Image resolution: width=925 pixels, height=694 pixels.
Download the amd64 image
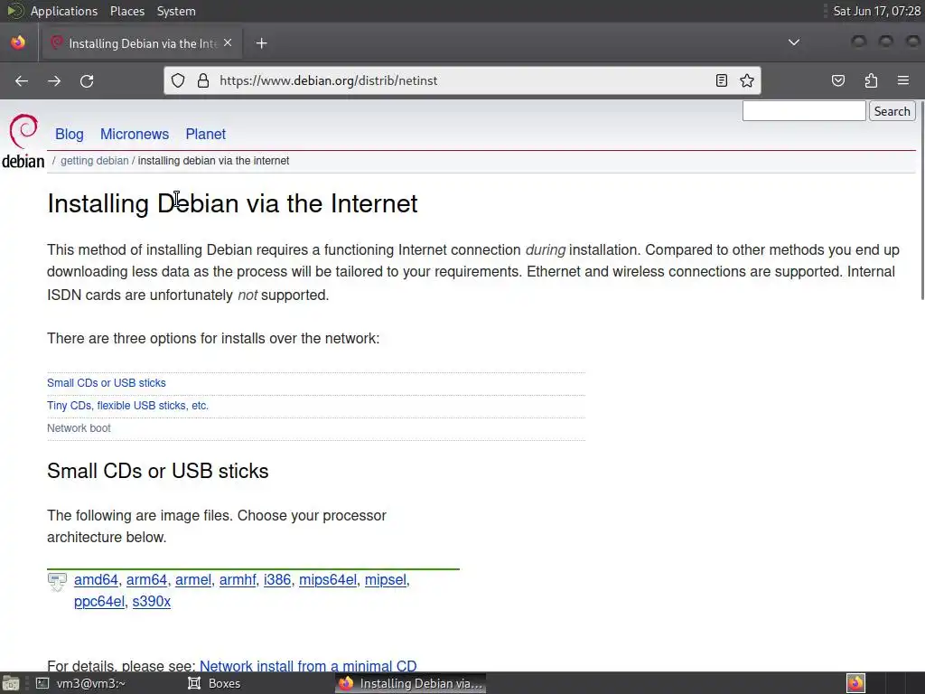(x=96, y=580)
